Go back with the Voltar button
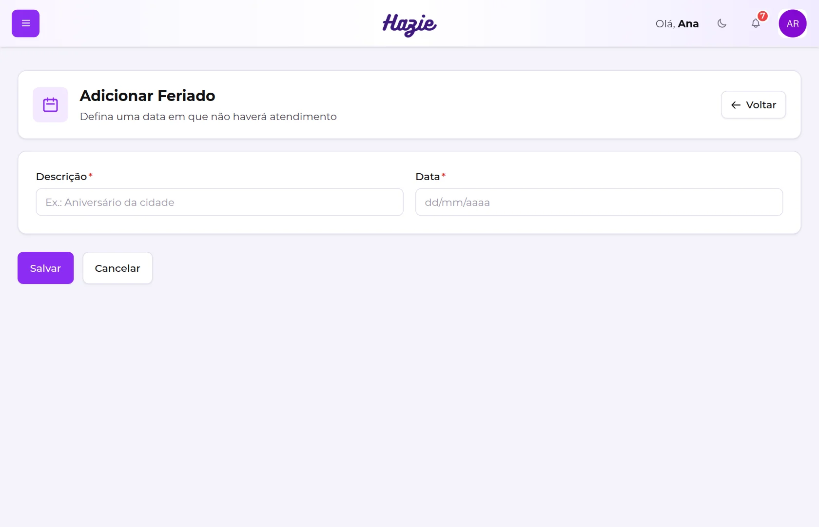 pos(753,105)
